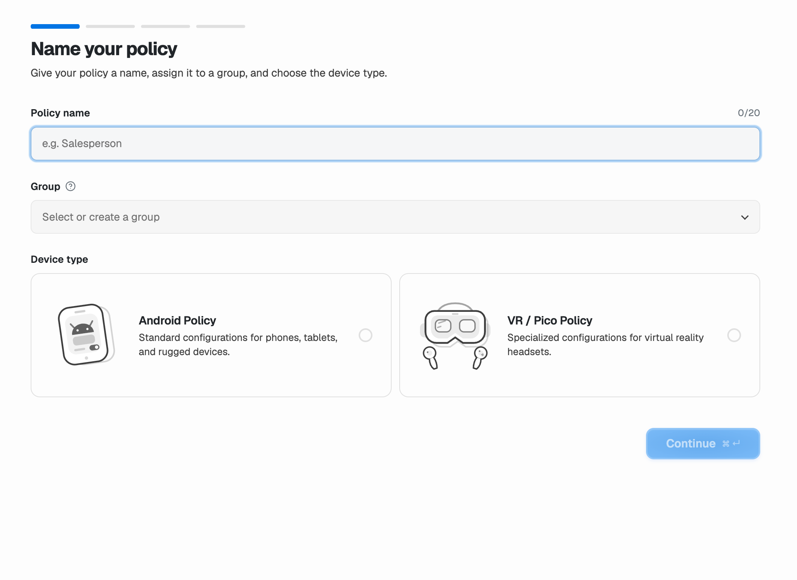This screenshot has width=797, height=580.
Task: Click the VR headset illustration
Action: [455, 336]
